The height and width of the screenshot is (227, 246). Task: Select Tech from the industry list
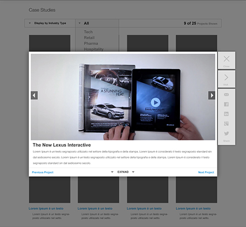tap(88, 32)
